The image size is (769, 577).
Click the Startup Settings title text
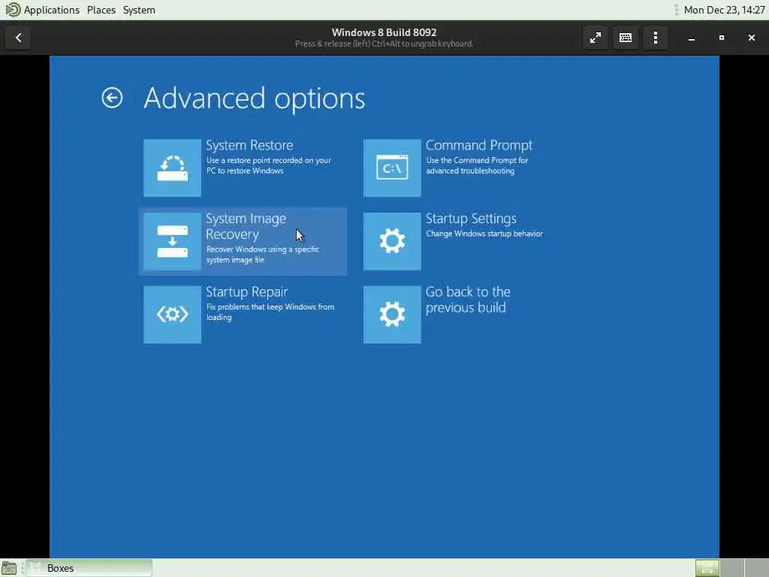[471, 219]
